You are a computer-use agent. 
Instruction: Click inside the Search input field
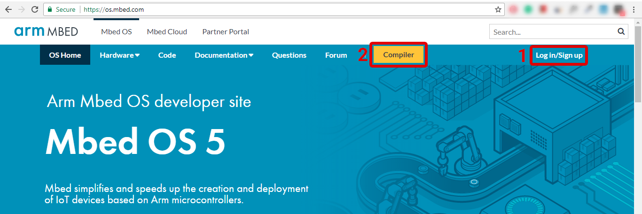(552, 32)
